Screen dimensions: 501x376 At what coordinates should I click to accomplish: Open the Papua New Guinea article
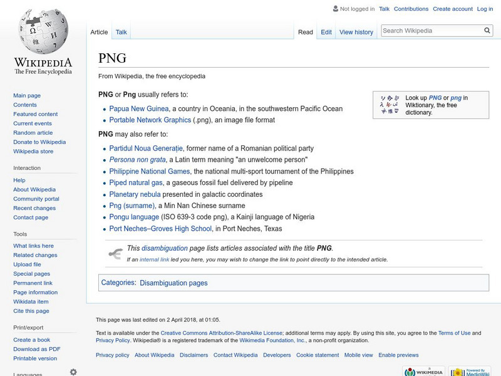pos(138,108)
